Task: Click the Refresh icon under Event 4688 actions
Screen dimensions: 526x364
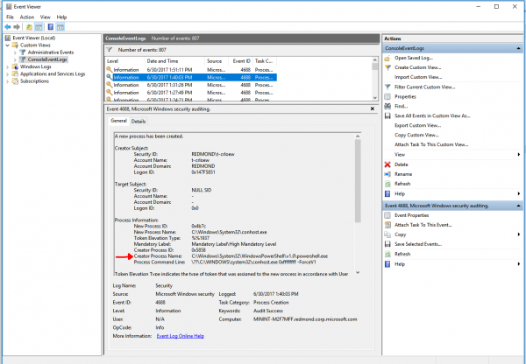Action: (387, 254)
